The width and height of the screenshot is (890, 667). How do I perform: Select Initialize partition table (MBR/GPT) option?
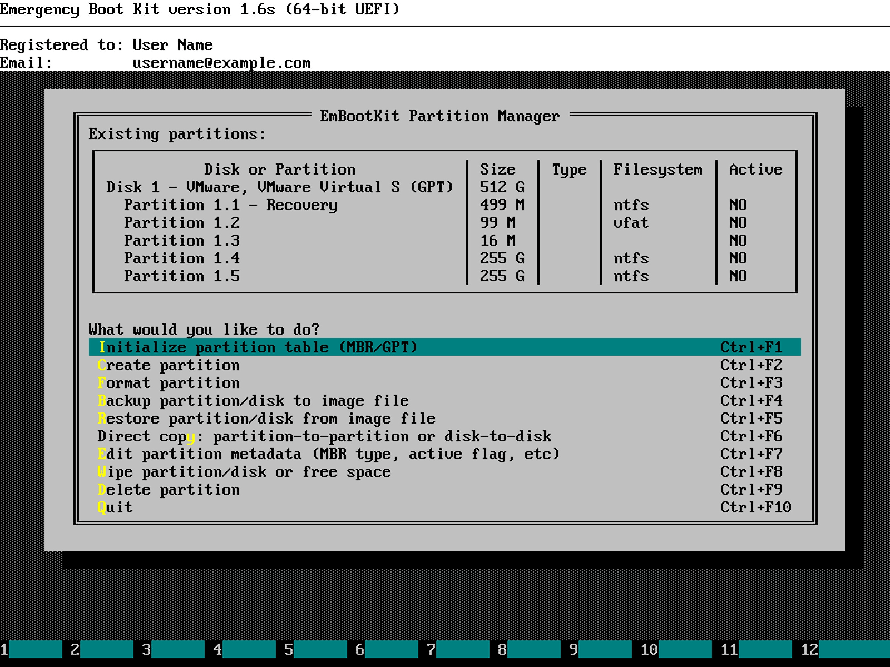(258, 347)
